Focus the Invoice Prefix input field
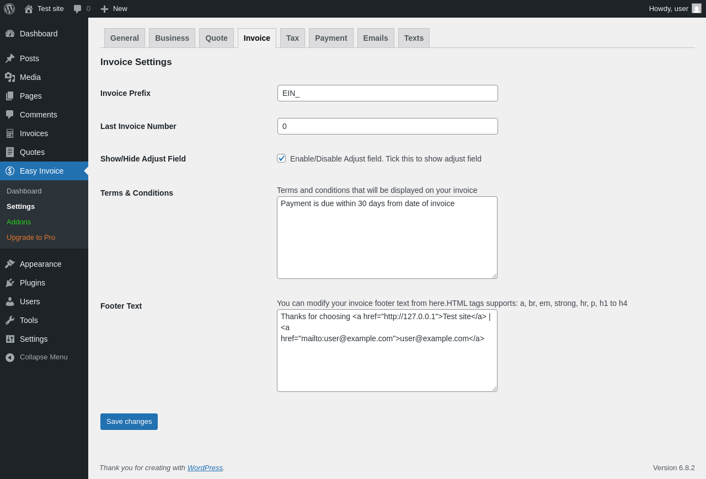 tap(388, 93)
